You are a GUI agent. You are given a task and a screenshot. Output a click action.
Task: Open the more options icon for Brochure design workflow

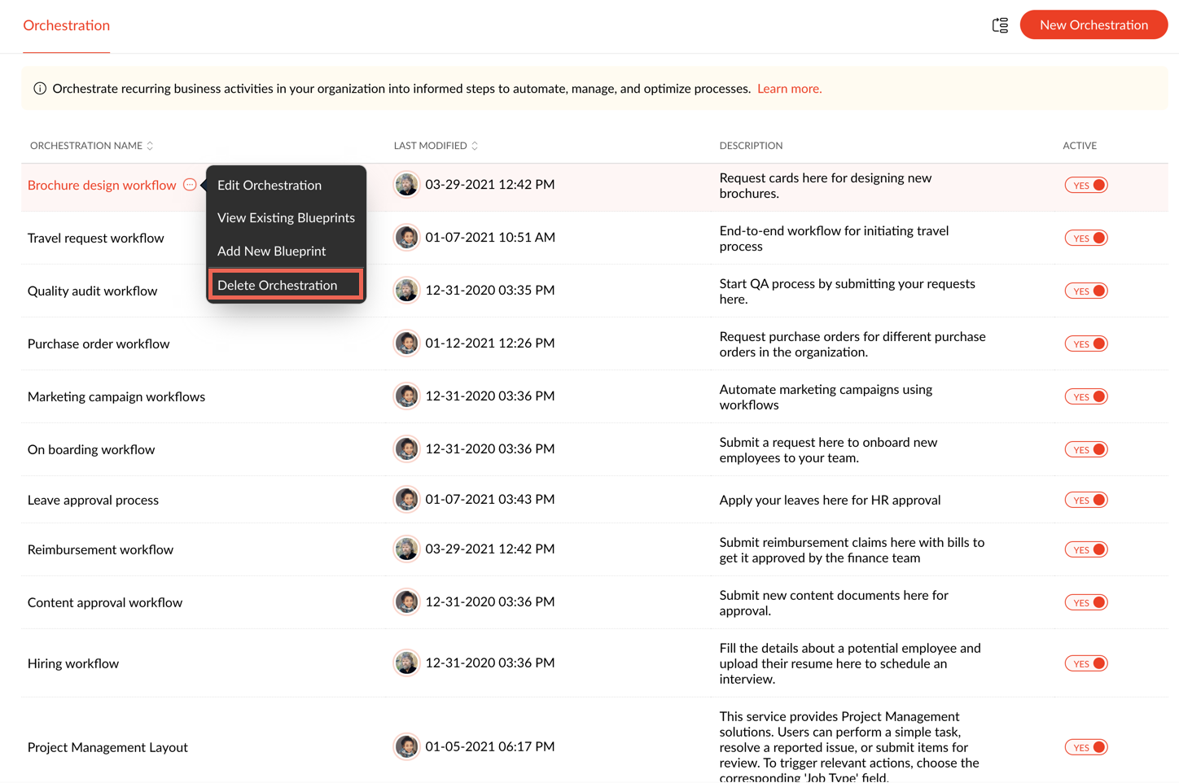click(190, 185)
